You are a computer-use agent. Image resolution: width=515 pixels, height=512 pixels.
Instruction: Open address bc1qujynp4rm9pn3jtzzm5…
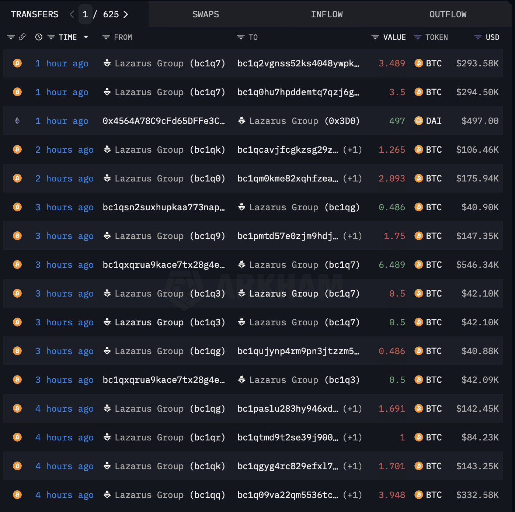(298, 351)
